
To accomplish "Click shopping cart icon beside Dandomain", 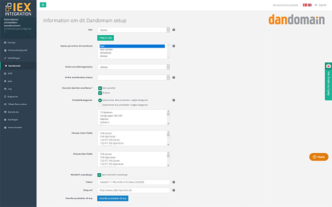I will [x=6, y=66].
